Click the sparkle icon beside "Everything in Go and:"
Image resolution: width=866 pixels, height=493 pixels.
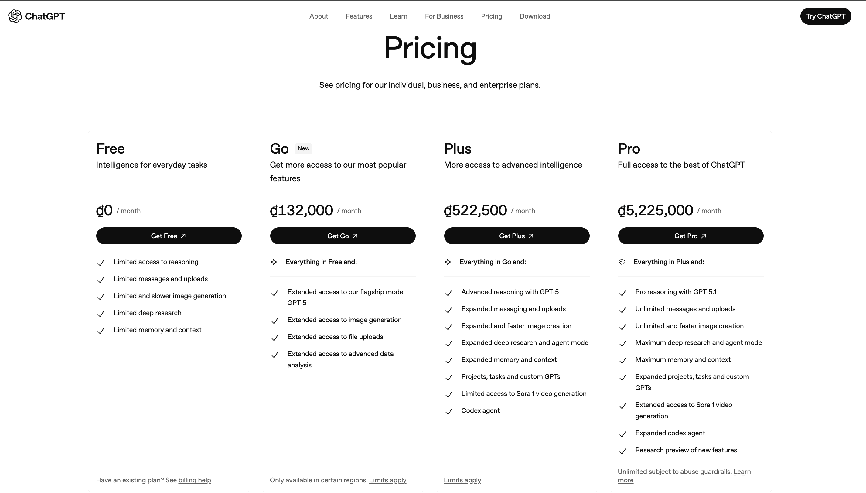point(448,262)
